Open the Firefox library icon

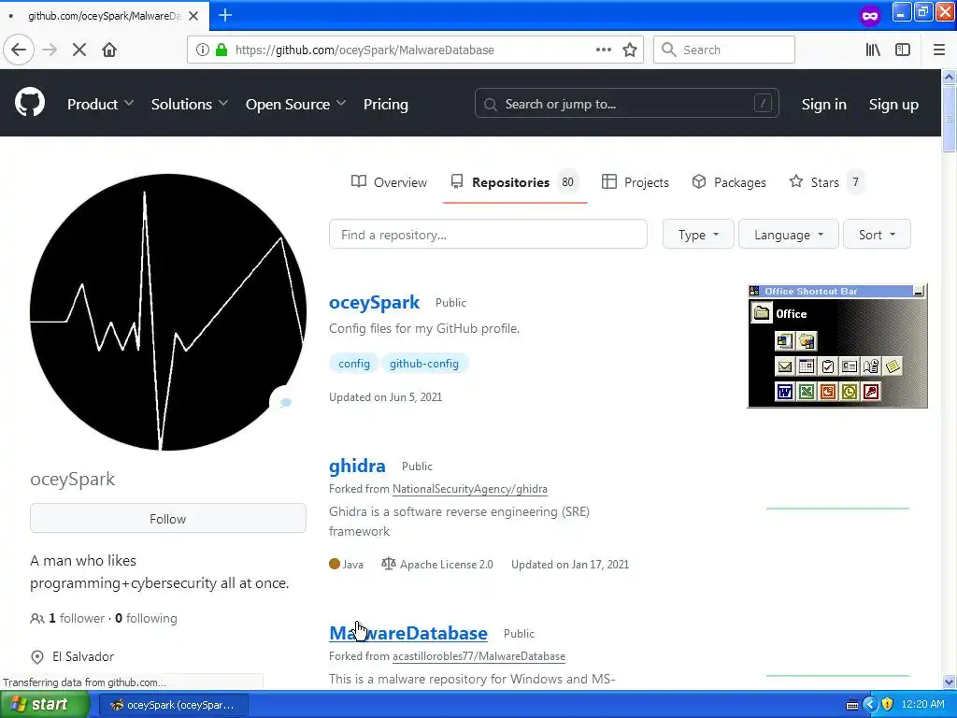coord(873,50)
